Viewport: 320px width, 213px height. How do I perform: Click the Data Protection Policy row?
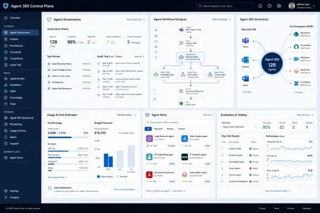tap(69, 64)
